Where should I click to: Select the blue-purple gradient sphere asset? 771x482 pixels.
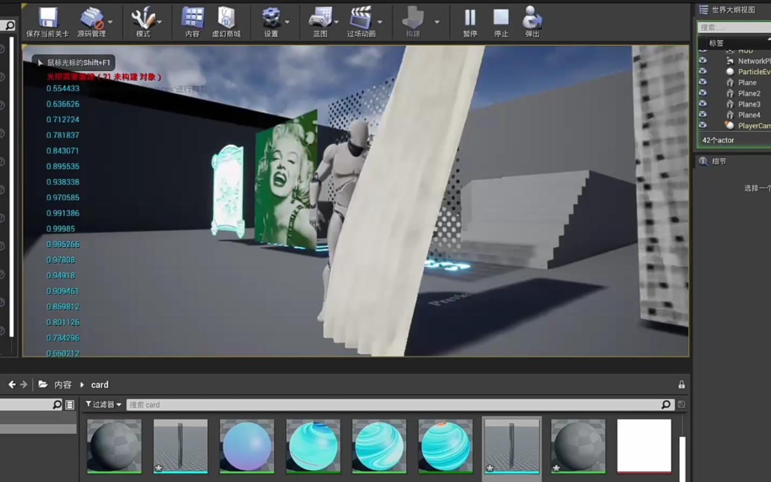(x=247, y=446)
